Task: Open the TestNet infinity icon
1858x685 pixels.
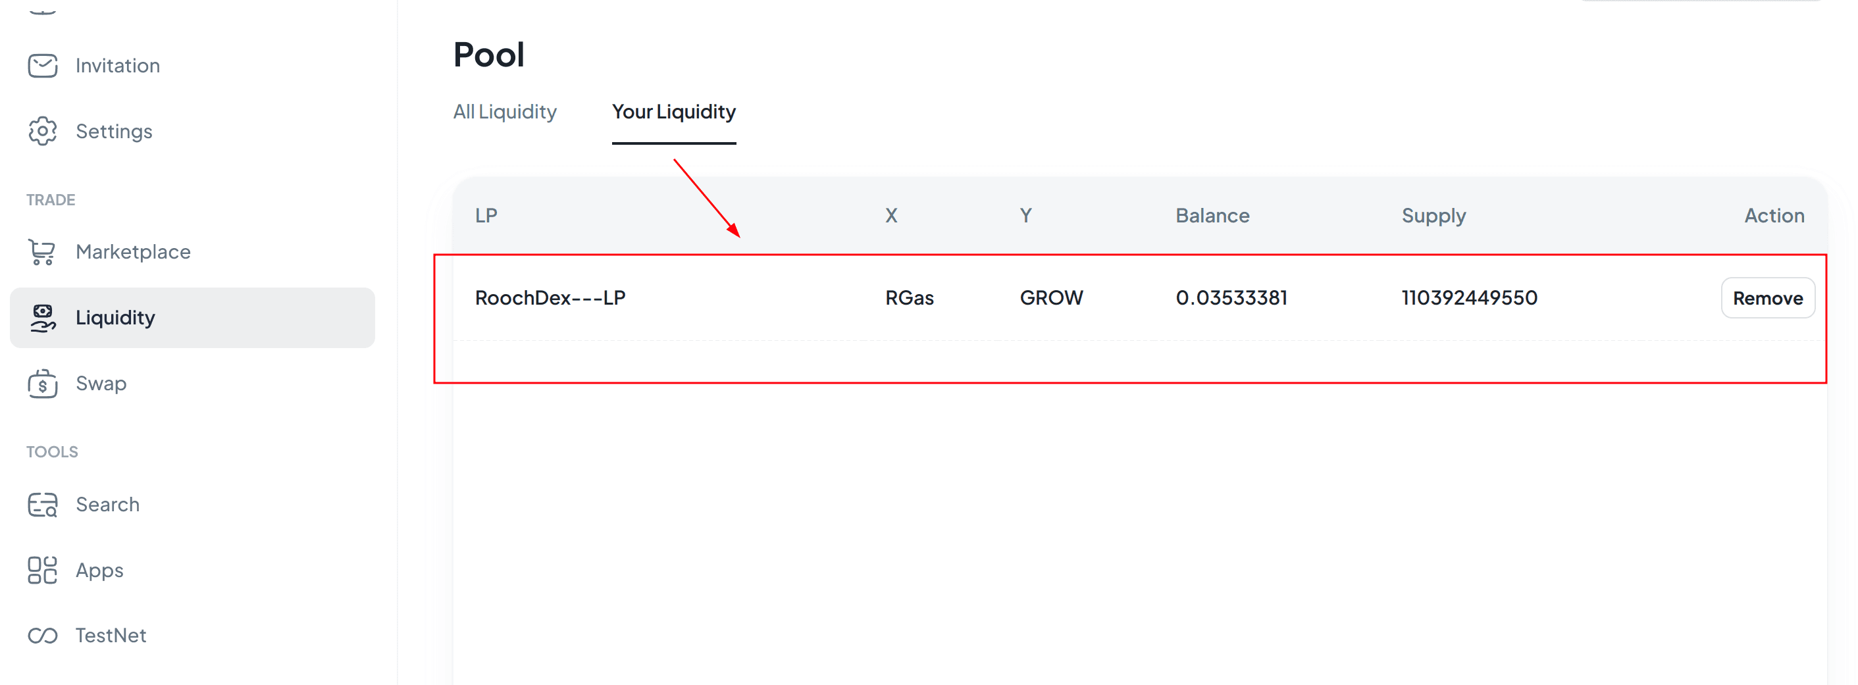Action: [x=43, y=635]
